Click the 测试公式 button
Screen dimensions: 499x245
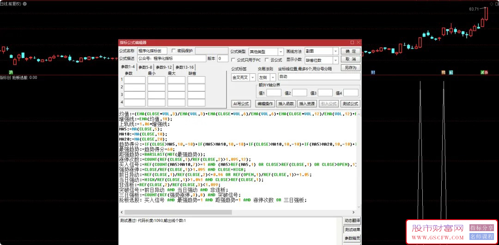coord(351,104)
